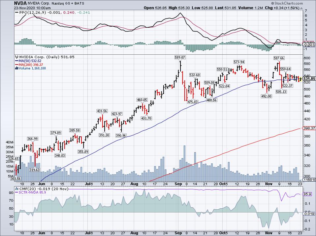The width and height of the screenshot is (316, 236).
Task: Click the tallest September volume bar
Action: (184, 164)
